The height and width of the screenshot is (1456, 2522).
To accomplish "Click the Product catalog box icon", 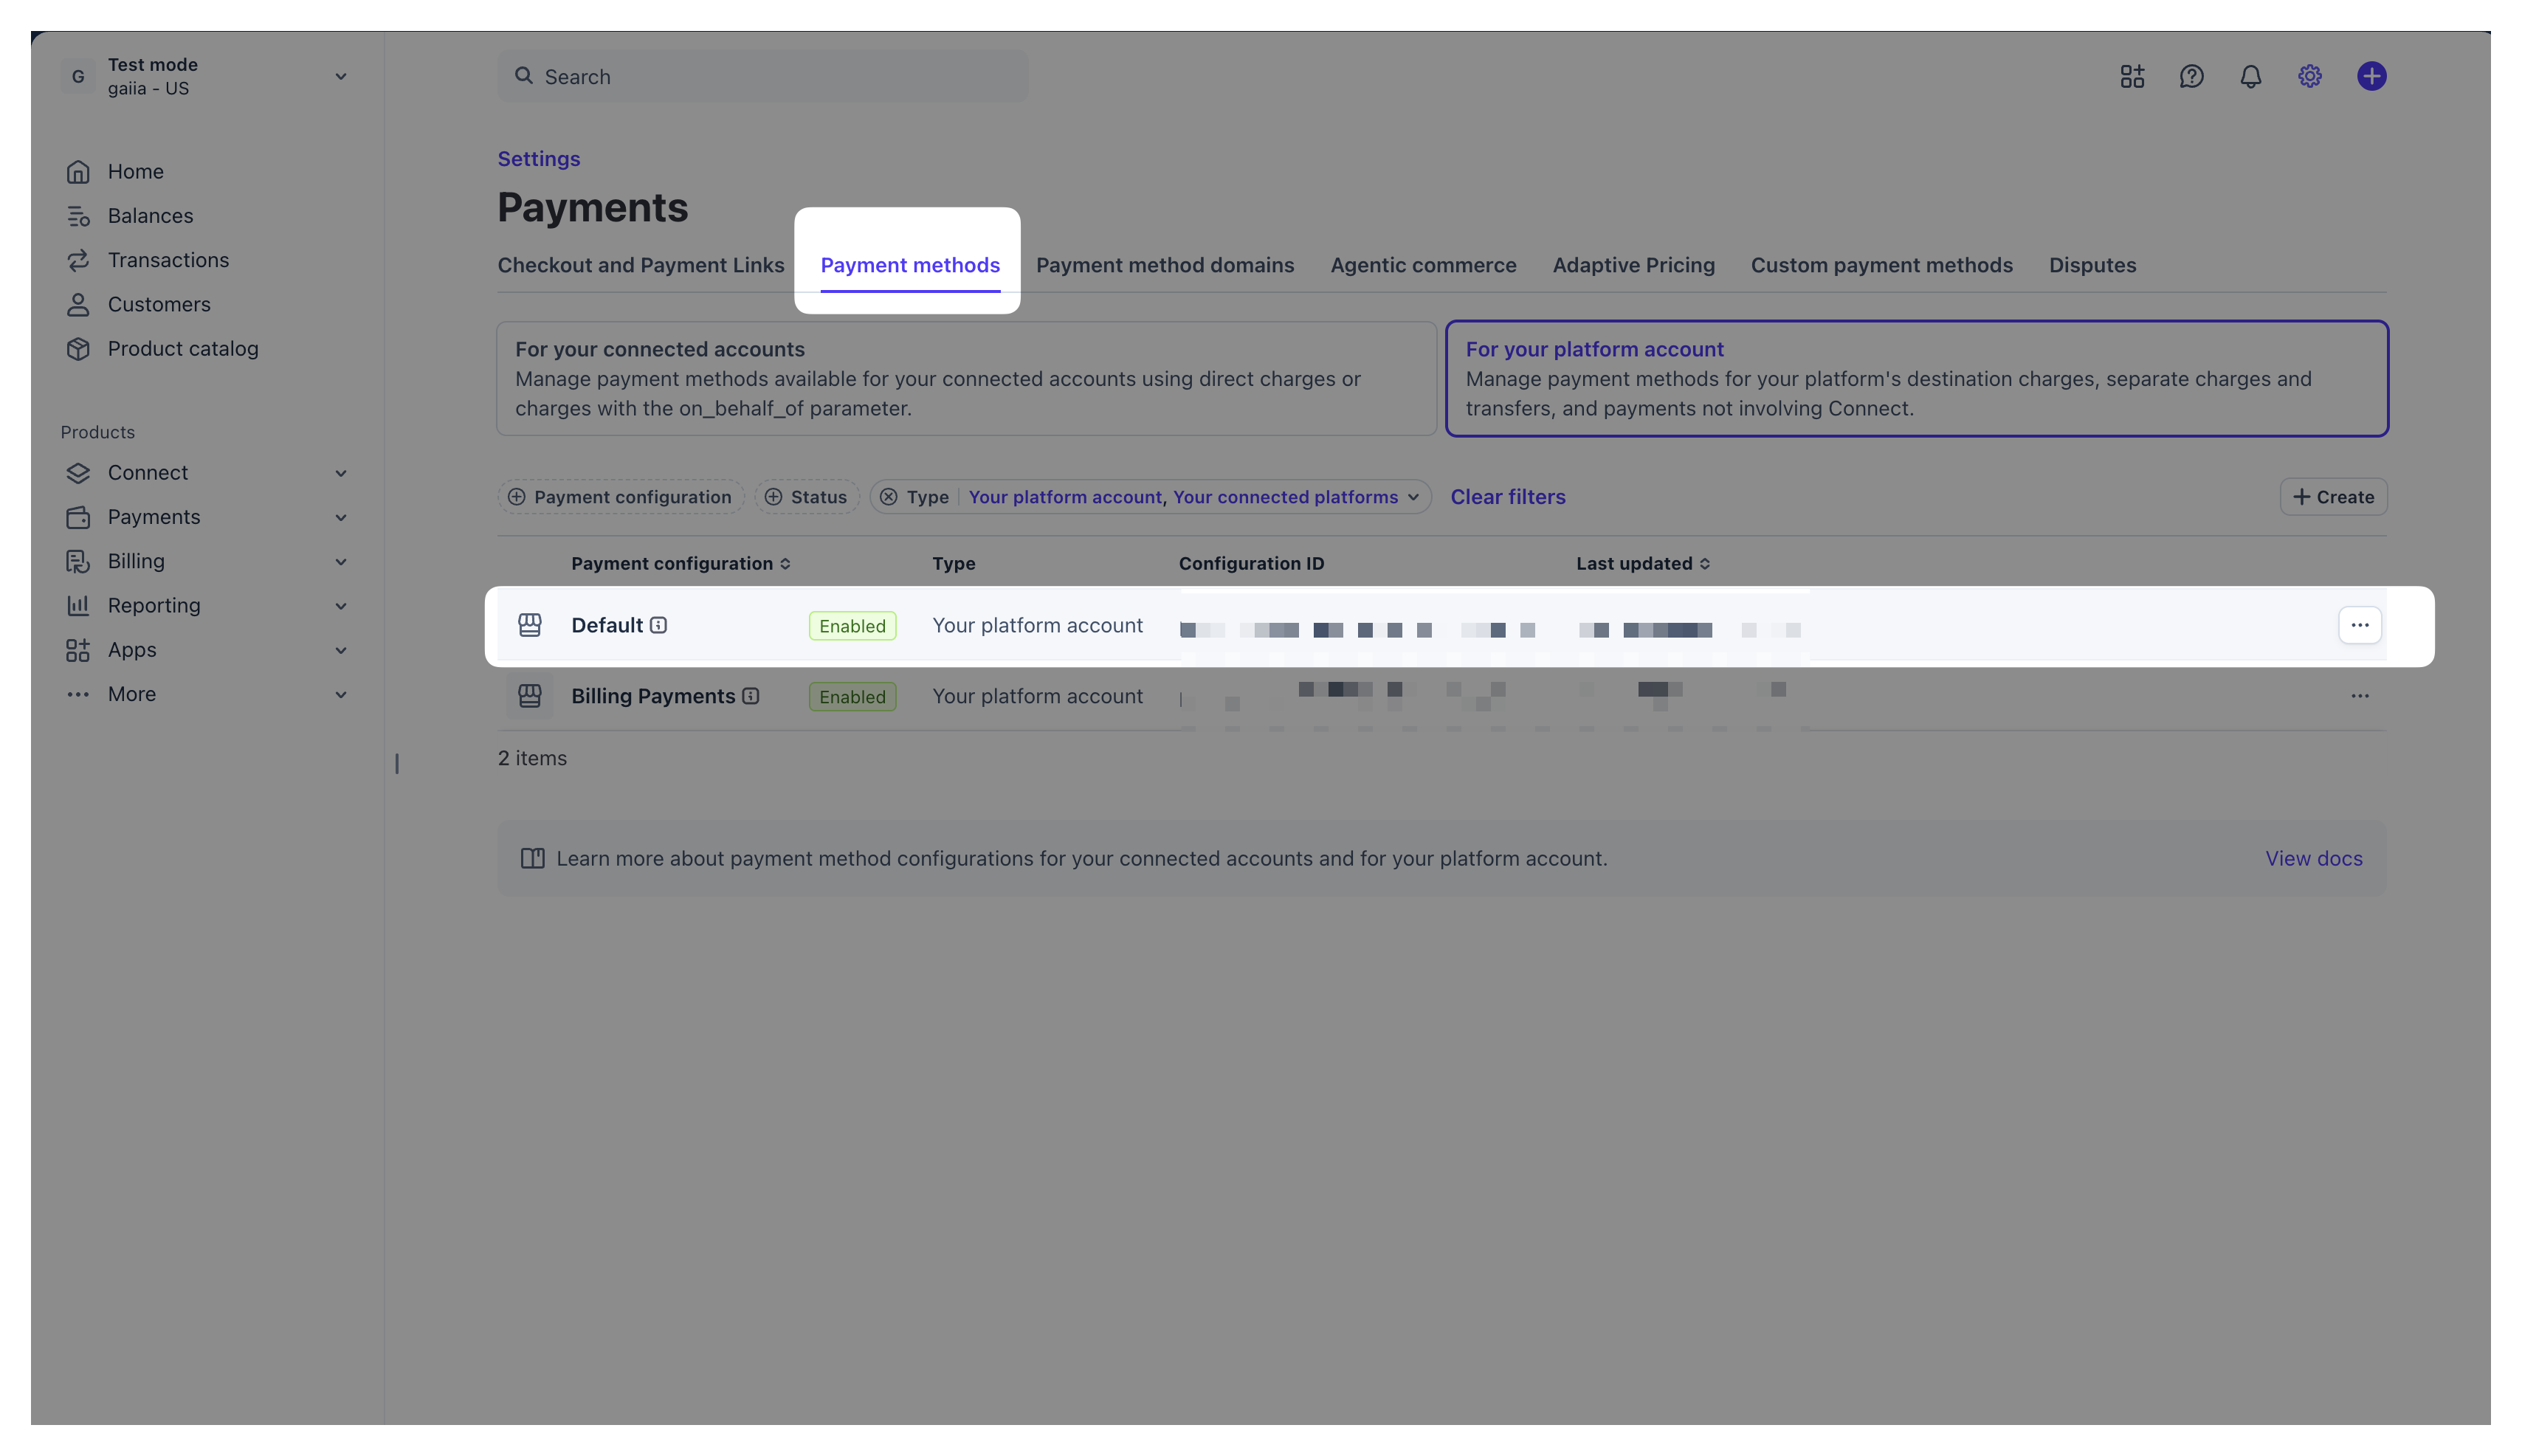I will click(x=78, y=349).
